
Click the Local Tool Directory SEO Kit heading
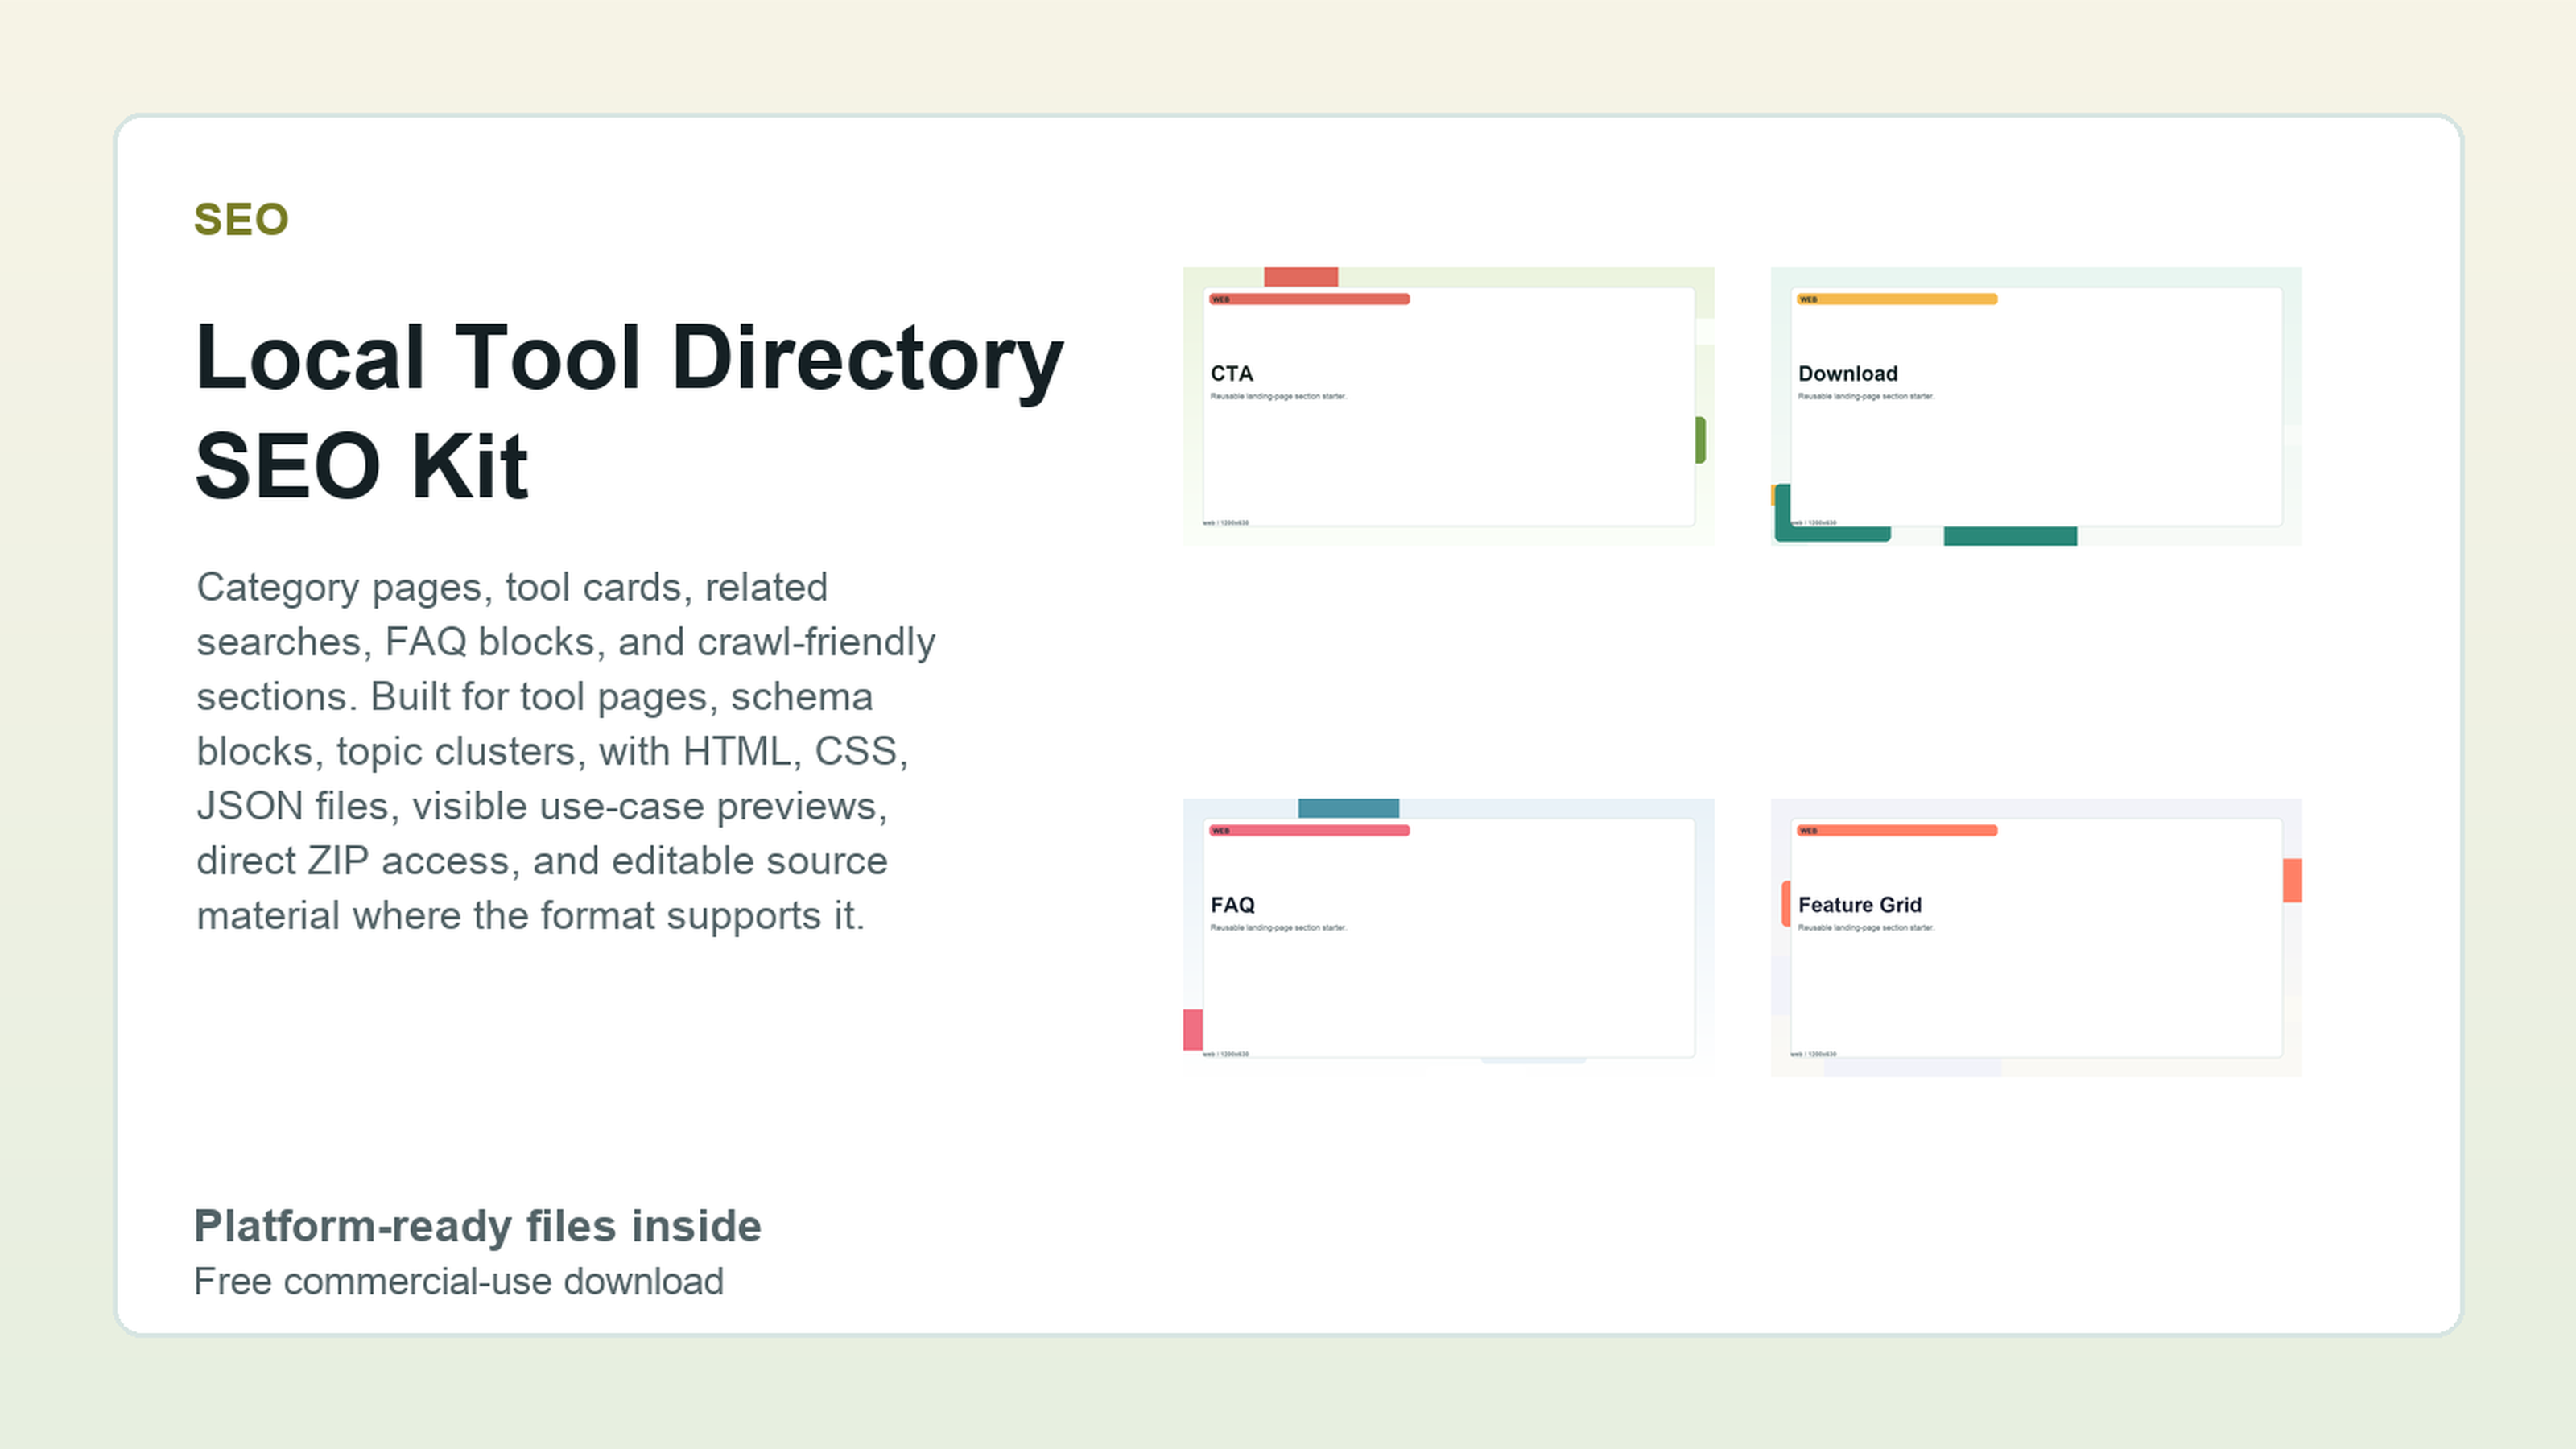(630, 411)
